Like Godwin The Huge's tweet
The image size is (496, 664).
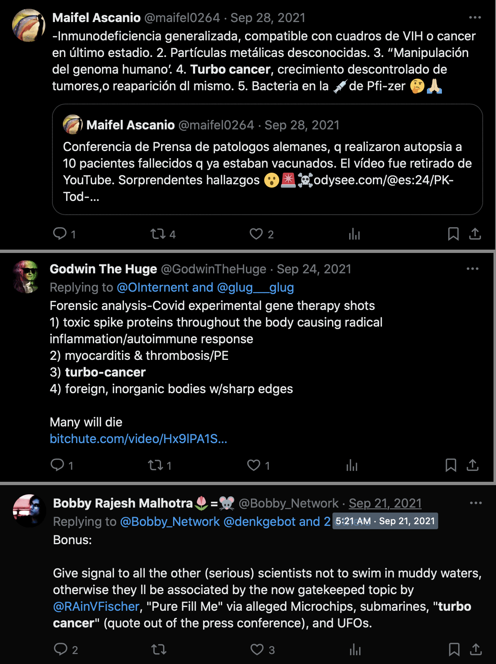point(254,465)
